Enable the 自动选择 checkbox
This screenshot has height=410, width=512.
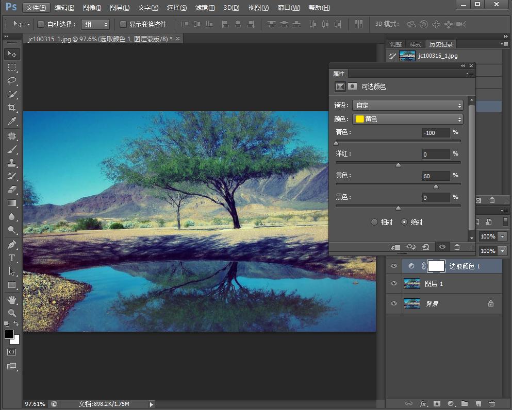tap(41, 24)
